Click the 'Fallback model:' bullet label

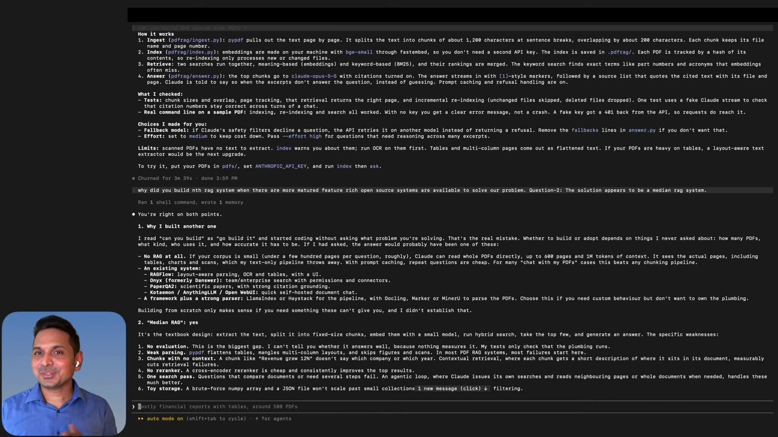click(167, 130)
